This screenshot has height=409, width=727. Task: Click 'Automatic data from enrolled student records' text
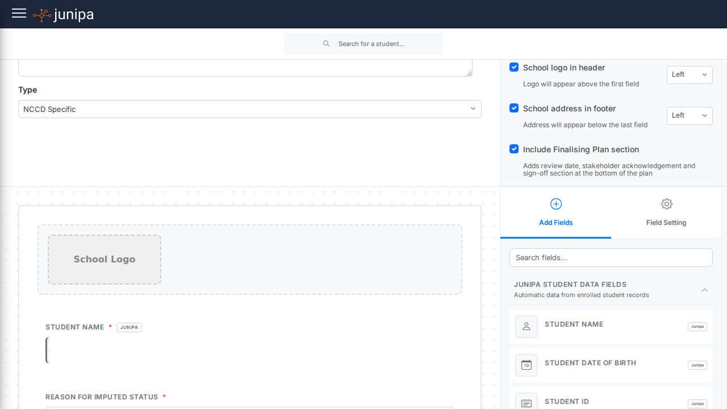[582, 295]
